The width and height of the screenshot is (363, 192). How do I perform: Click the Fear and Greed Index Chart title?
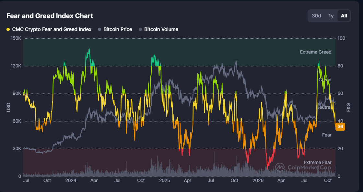pyautogui.click(x=50, y=16)
